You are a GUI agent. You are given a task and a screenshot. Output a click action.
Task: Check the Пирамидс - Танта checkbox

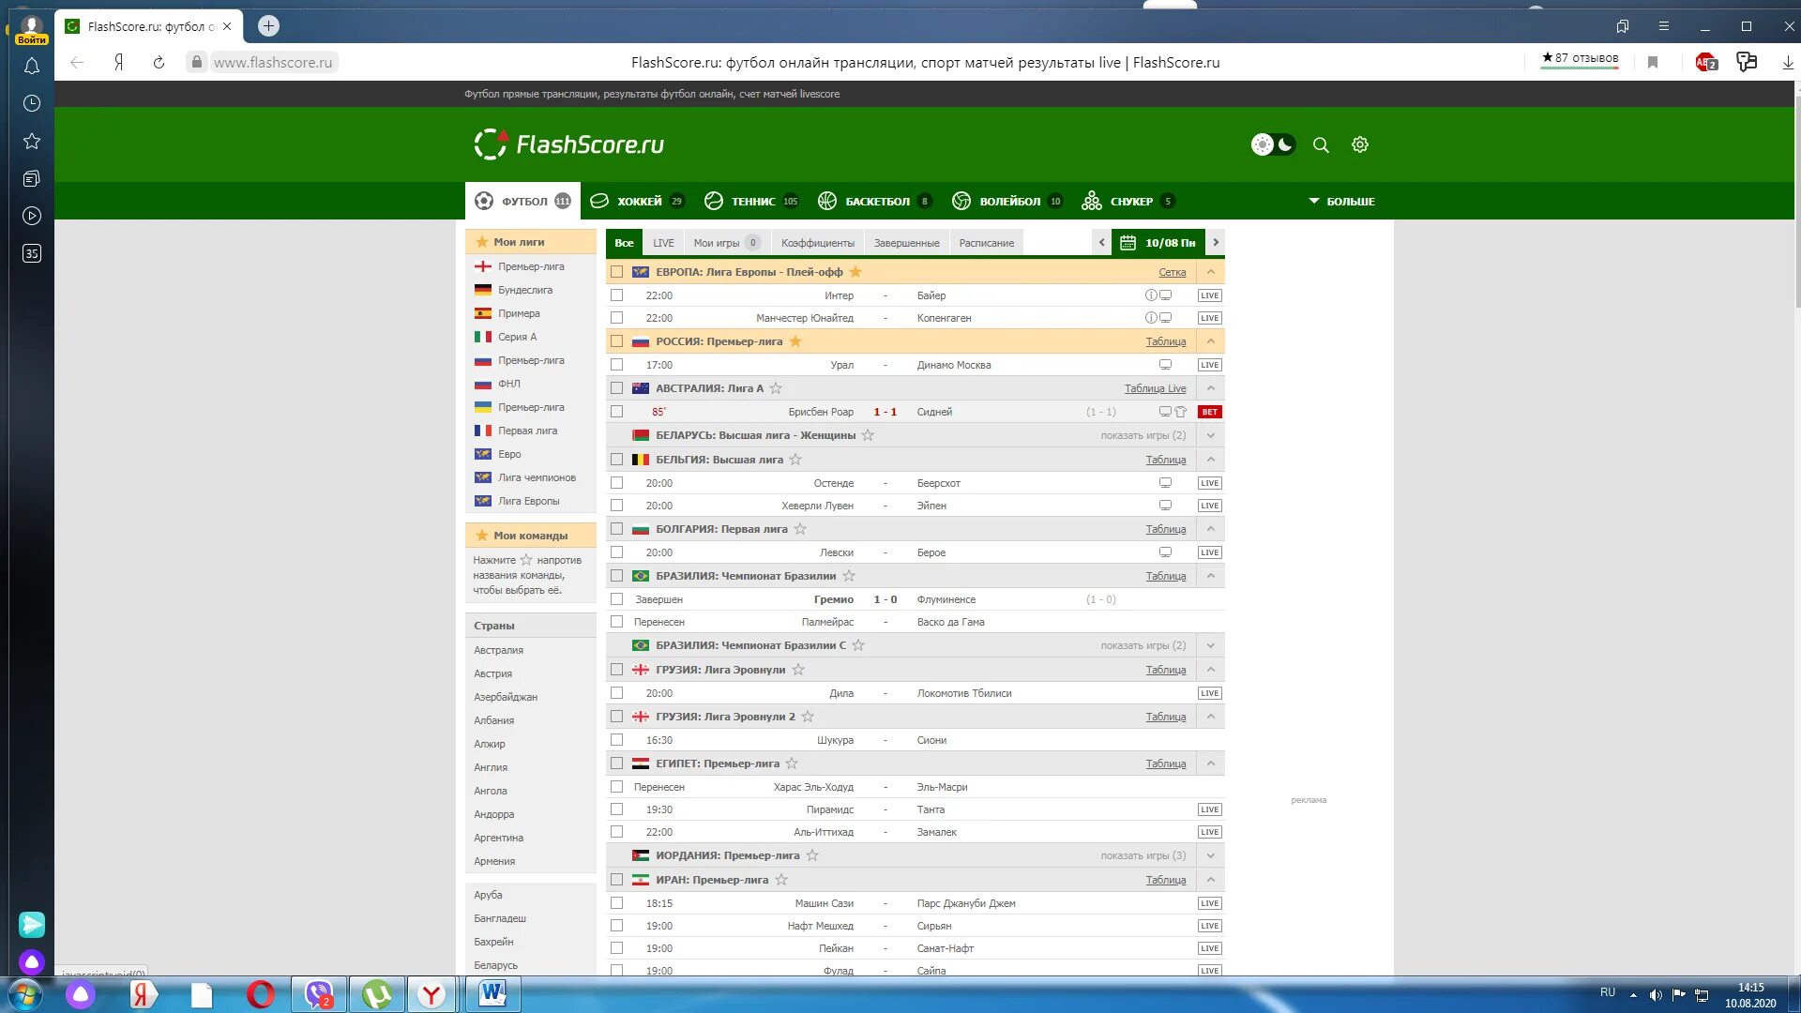coord(616,809)
